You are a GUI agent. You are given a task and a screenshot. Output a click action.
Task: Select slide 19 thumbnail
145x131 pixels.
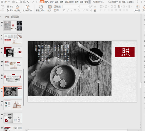tap(13, 118)
